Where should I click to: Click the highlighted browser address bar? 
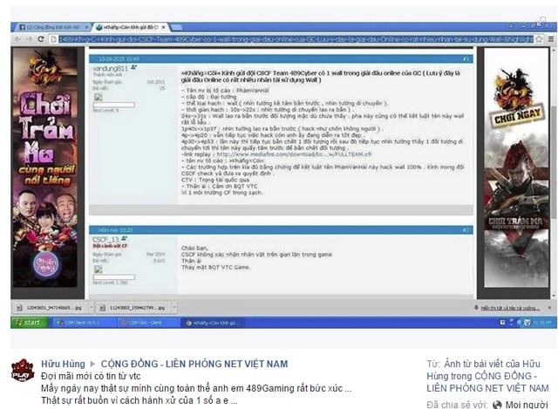click(296, 39)
